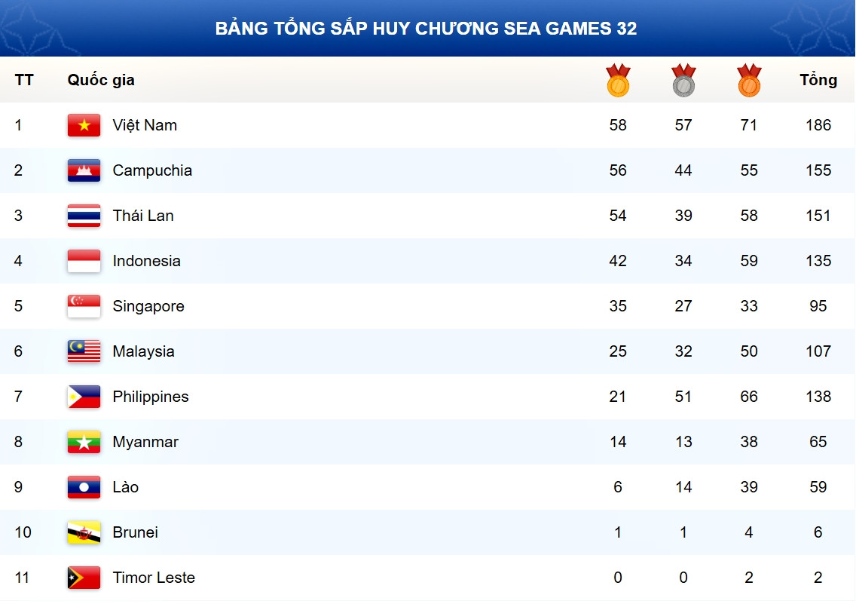Click the Timor Leste flag icon
This screenshot has width=856, height=604.
coord(84,578)
